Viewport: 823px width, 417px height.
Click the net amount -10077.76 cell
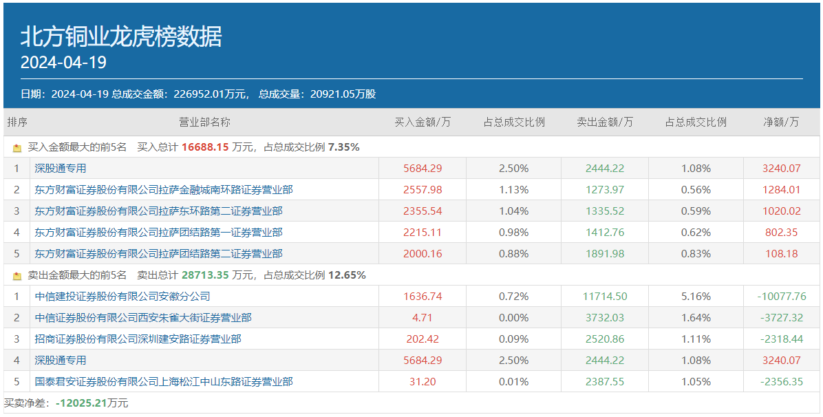coord(781,296)
